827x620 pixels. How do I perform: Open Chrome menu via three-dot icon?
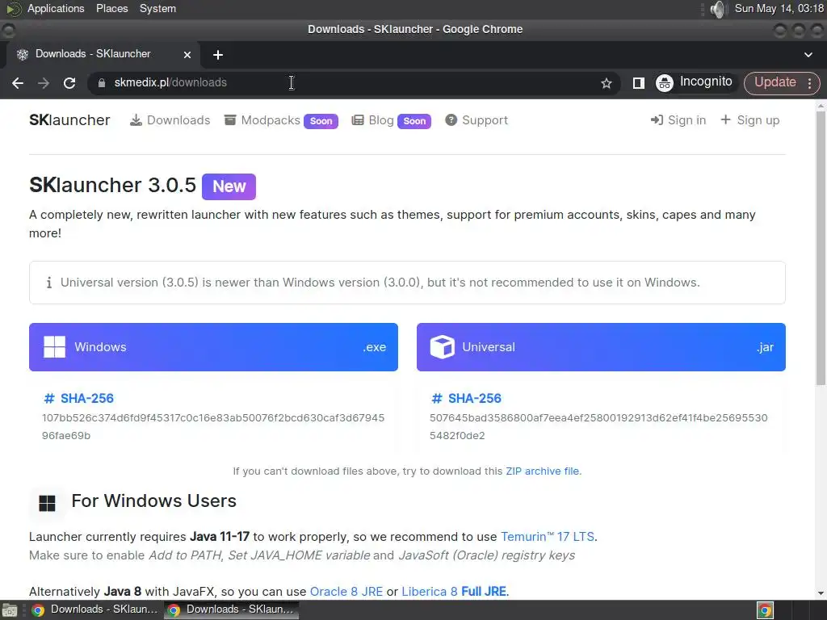pos(809,83)
